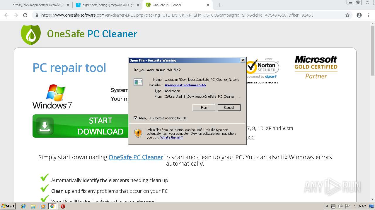Screen dimensions: 375x210
Task: Click the 2:16 AM clock
Action: (x=360, y=206)
